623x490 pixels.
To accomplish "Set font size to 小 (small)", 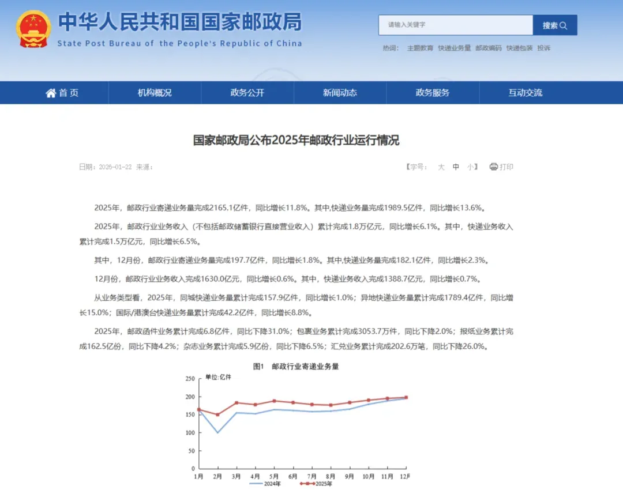I will (x=470, y=167).
